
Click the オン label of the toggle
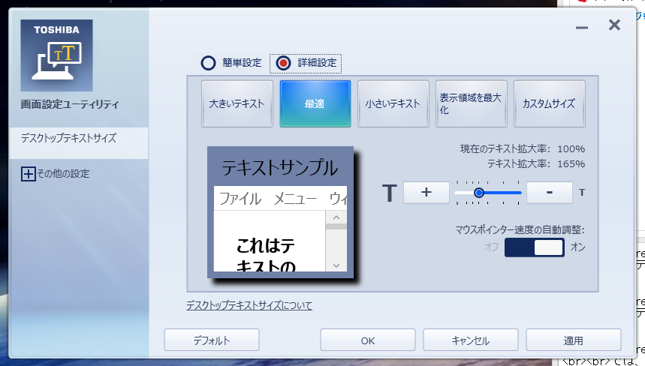(577, 247)
